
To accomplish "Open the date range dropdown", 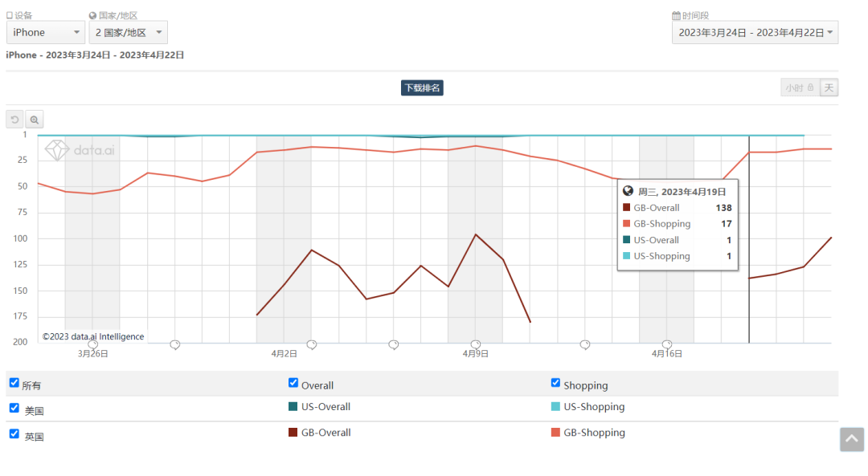I will [x=755, y=32].
